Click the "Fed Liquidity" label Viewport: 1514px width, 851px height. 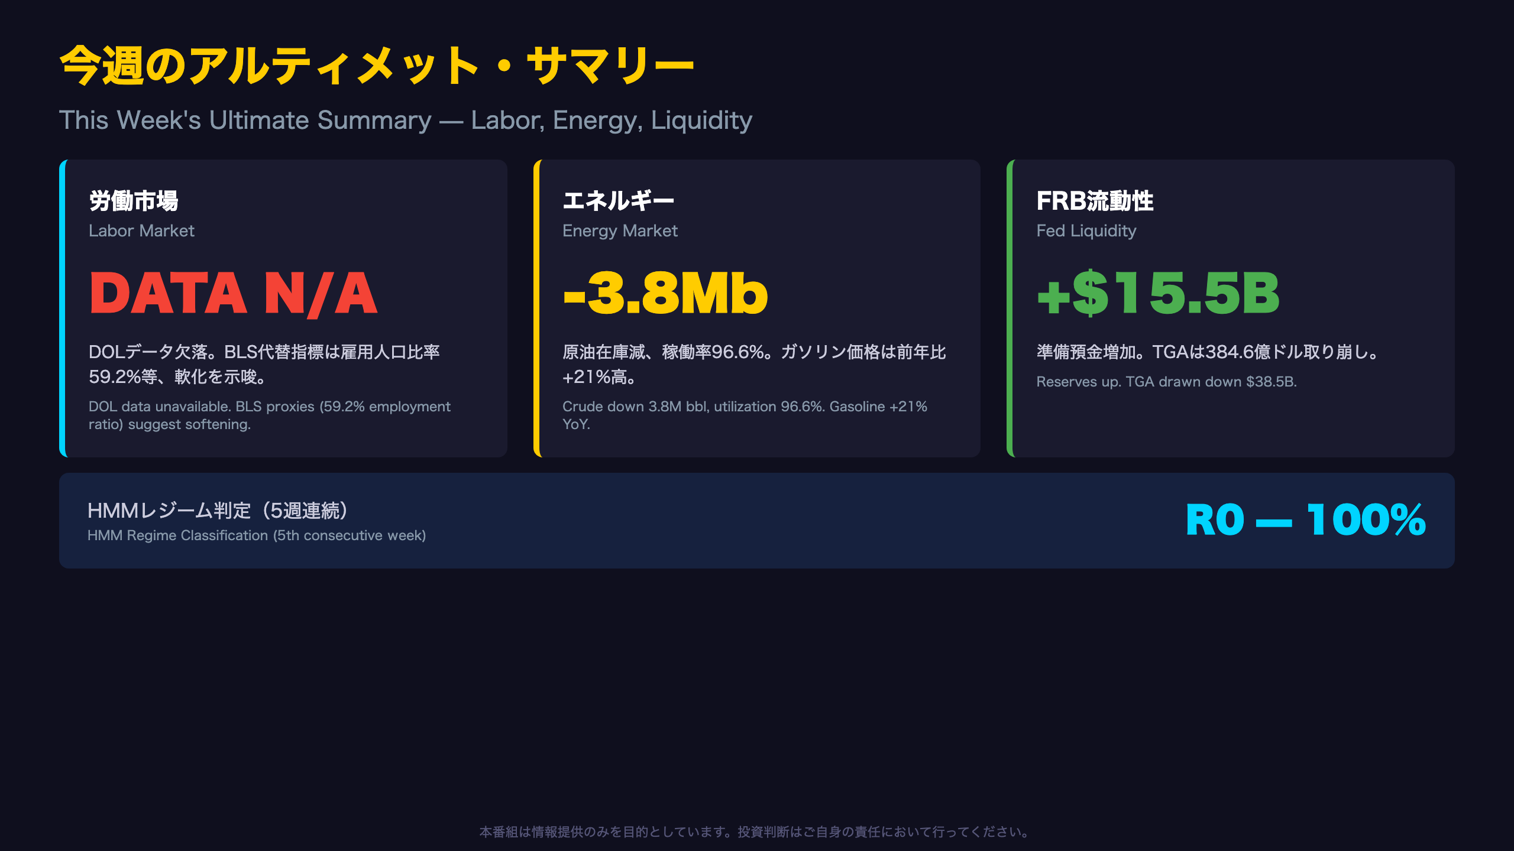[x=1086, y=230]
